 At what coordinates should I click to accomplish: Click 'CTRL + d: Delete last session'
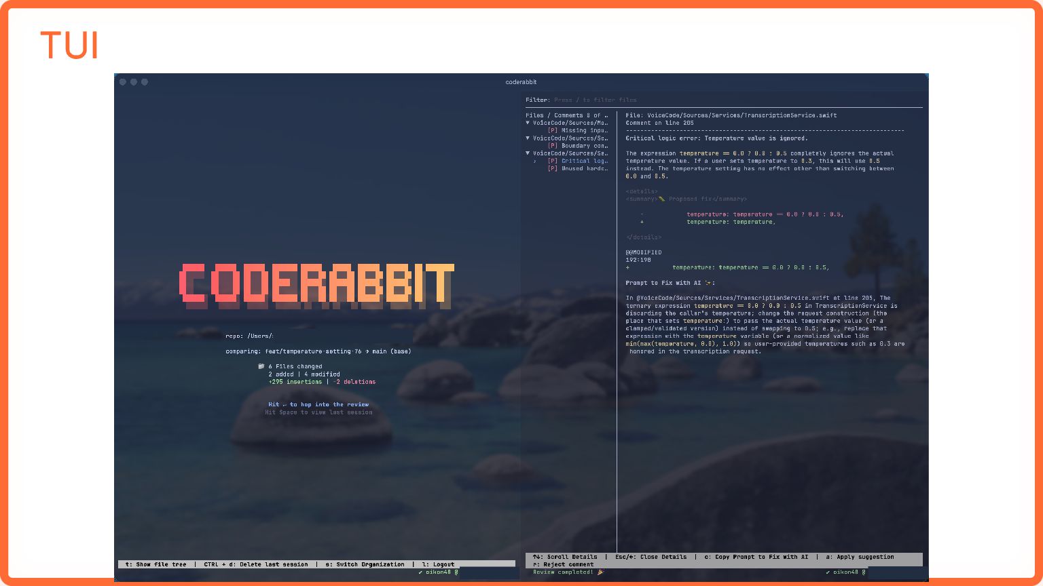point(256,564)
